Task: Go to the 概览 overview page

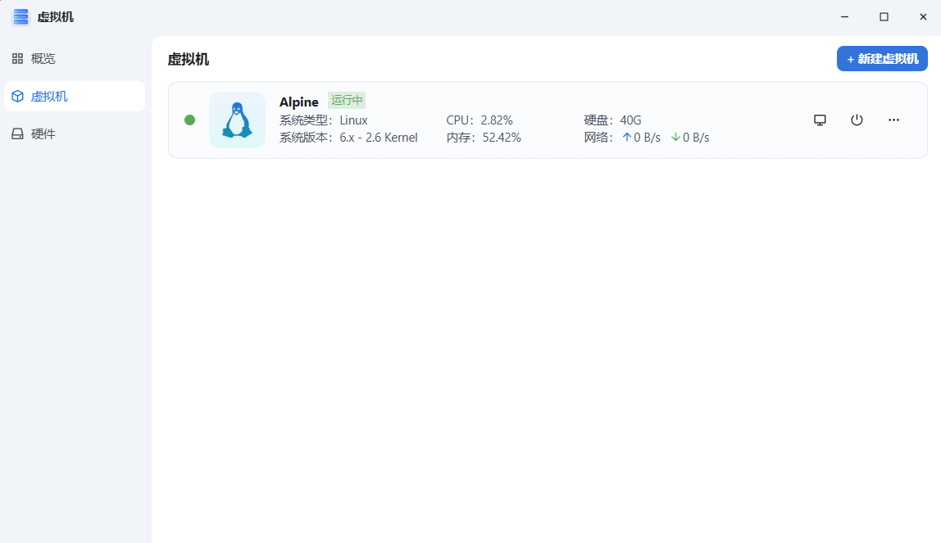Action: [x=43, y=59]
